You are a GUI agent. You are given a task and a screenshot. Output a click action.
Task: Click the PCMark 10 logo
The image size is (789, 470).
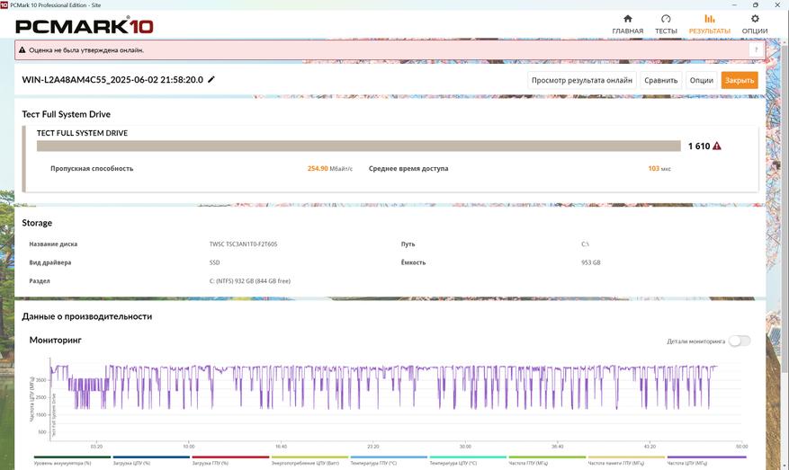coord(85,26)
